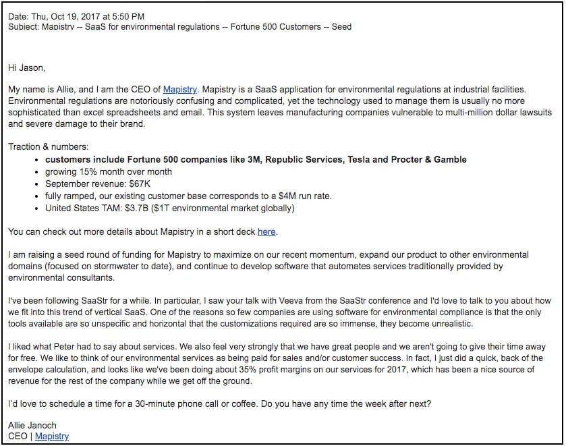Select the bold Fortune 500 customers bullet

256,160
